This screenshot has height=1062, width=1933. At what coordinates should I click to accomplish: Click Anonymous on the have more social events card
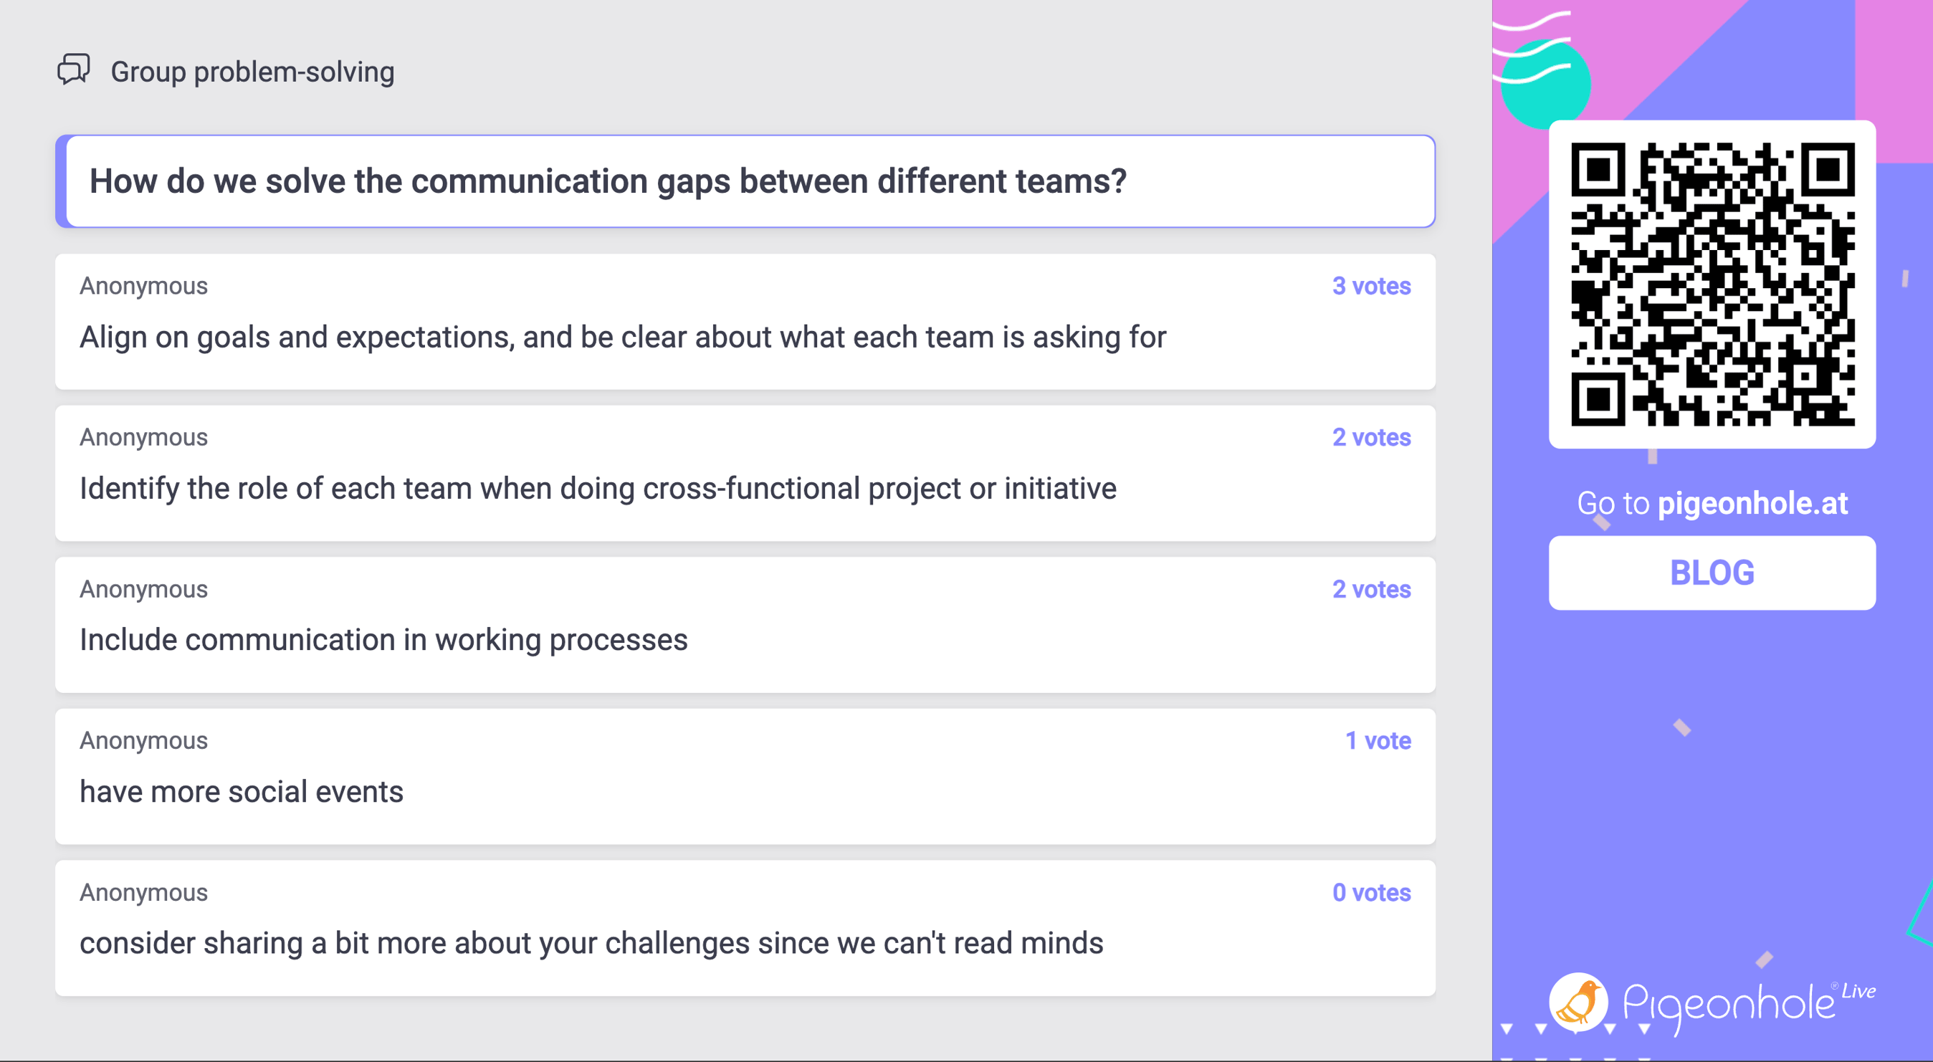pyautogui.click(x=143, y=740)
